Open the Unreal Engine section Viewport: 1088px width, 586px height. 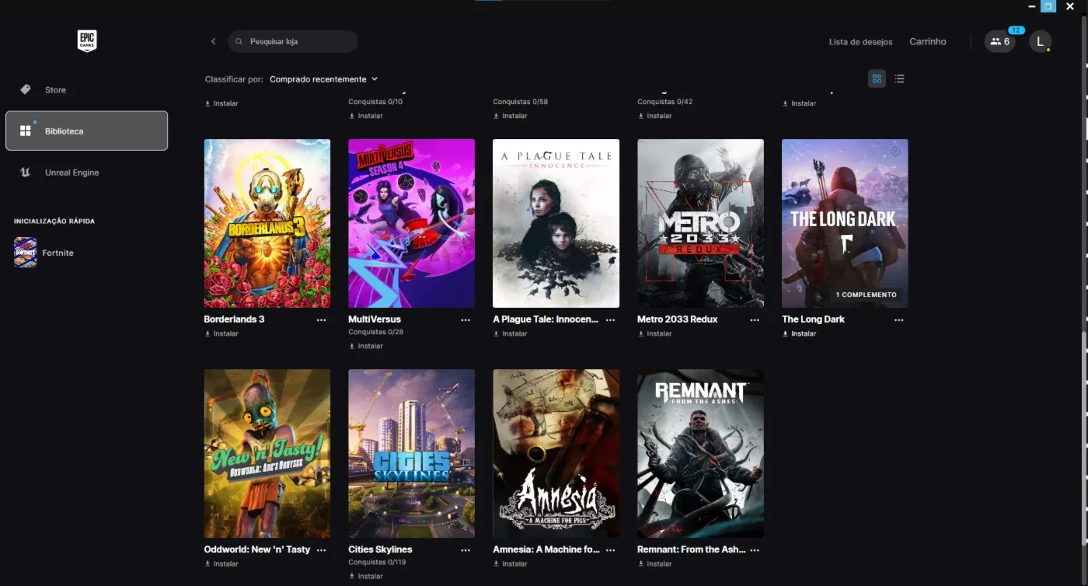[x=86, y=173]
